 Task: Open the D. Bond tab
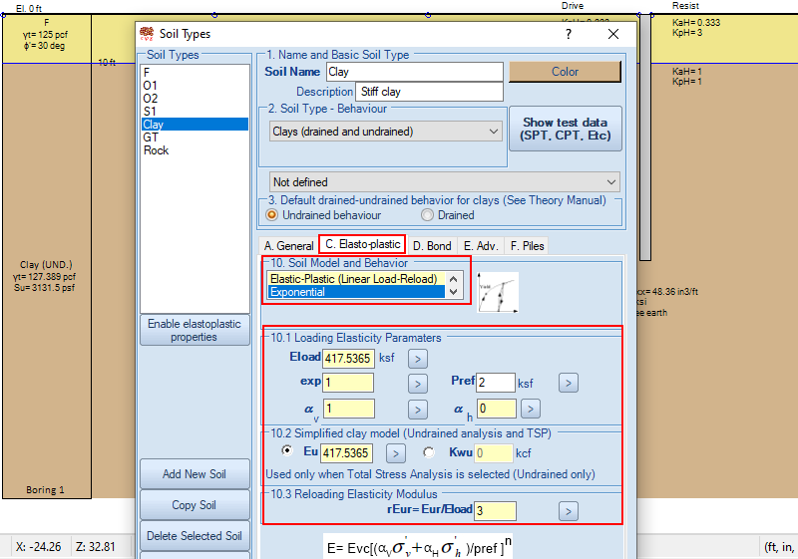tap(432, 246)
